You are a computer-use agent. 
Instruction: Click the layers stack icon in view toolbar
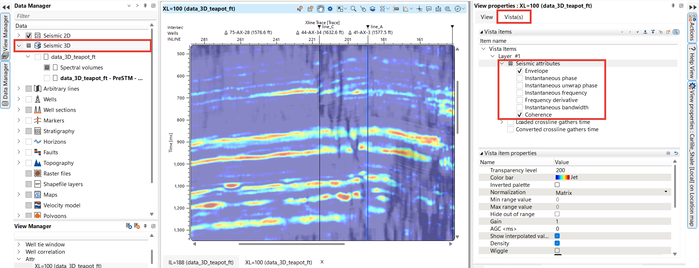(x=373, y=9)
